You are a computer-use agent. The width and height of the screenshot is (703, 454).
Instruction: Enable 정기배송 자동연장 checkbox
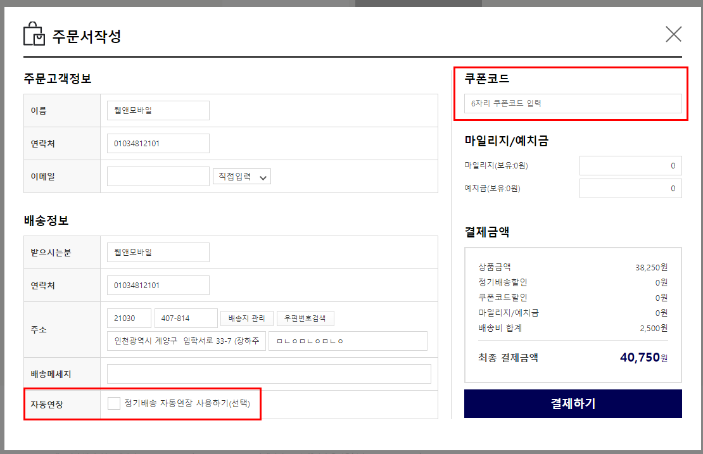pyautogui.click(x=114, y=404)
